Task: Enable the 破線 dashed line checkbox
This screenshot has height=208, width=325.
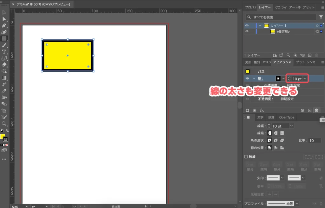Action: point(246,156)
